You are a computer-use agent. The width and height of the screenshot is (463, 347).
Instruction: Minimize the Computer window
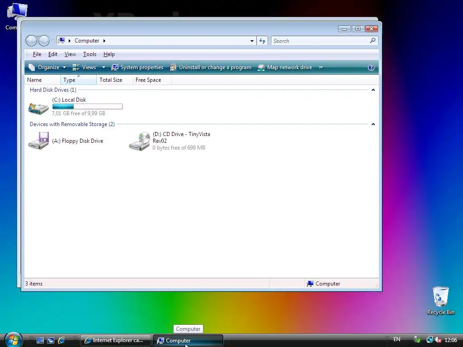[344, 28]
